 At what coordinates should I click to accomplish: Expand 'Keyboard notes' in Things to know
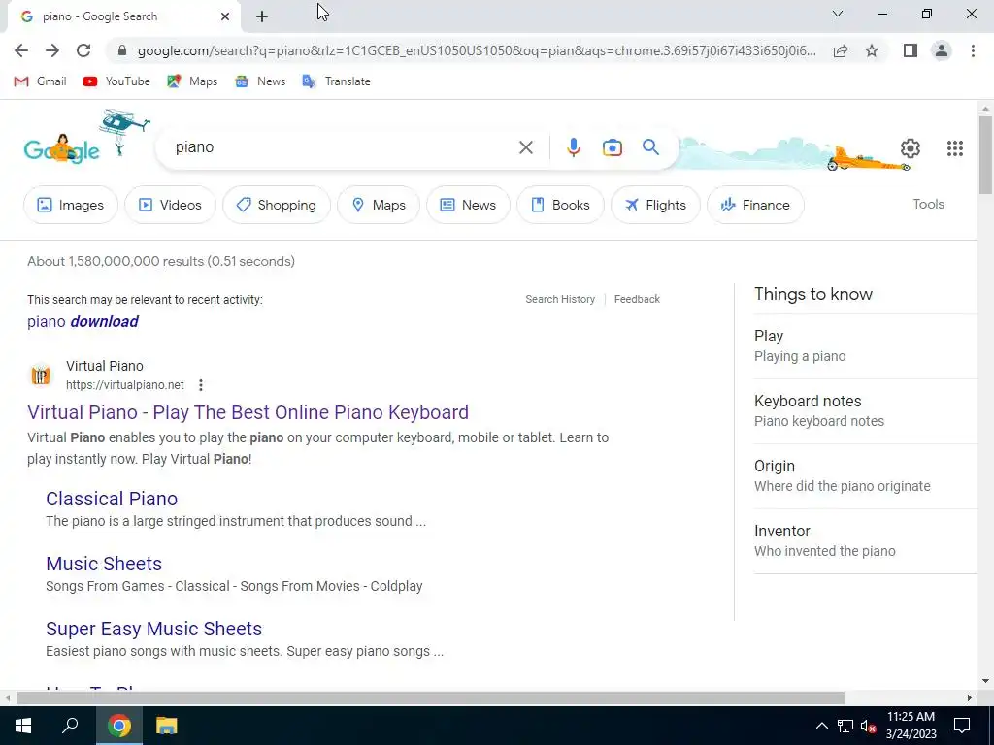(x=865, y=410)
